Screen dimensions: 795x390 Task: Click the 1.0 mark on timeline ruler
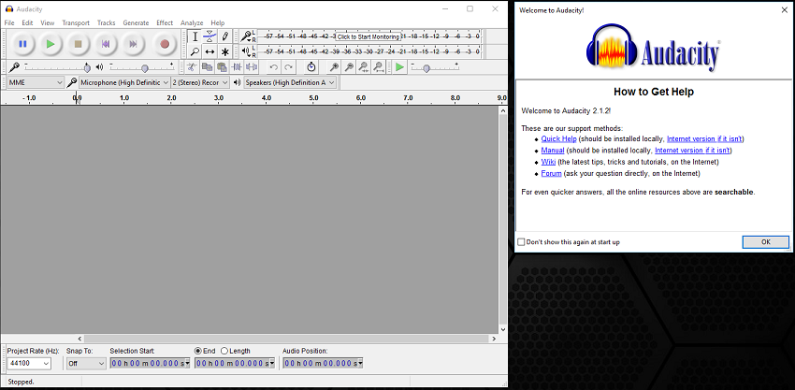(x=124, y=98)
